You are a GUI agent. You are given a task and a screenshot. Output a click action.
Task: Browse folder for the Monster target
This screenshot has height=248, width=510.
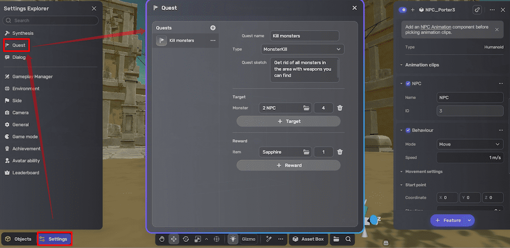[306, 108]
